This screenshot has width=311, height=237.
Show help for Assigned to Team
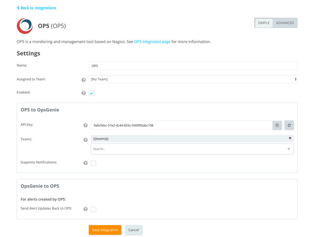tap(84, 79)
